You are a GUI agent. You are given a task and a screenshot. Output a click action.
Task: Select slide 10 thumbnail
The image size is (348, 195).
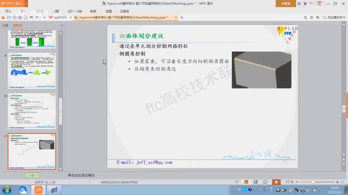(x=32, y=111)
